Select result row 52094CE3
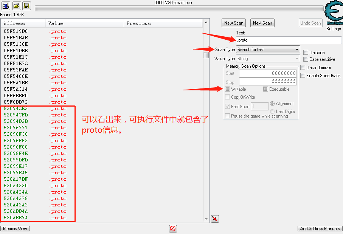This screenshot has height=234, width=343. pyautogui.click(x=102, y=108)
